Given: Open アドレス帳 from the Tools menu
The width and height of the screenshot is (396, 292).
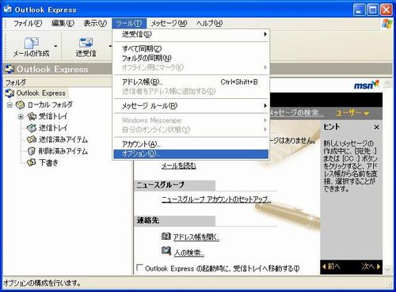Looking at the screenshot, I should [191, 82].
